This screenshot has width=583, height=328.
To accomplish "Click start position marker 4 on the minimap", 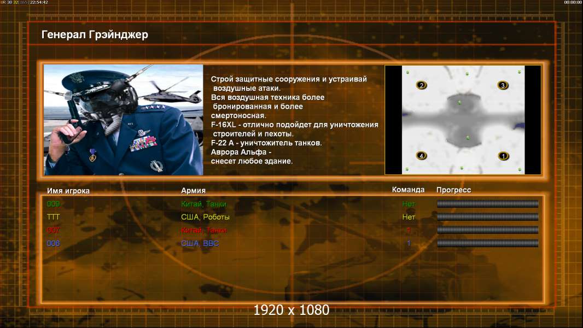I will 421,156.
